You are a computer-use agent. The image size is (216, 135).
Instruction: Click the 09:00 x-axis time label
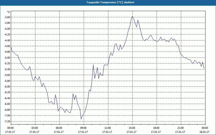point(83,128)
